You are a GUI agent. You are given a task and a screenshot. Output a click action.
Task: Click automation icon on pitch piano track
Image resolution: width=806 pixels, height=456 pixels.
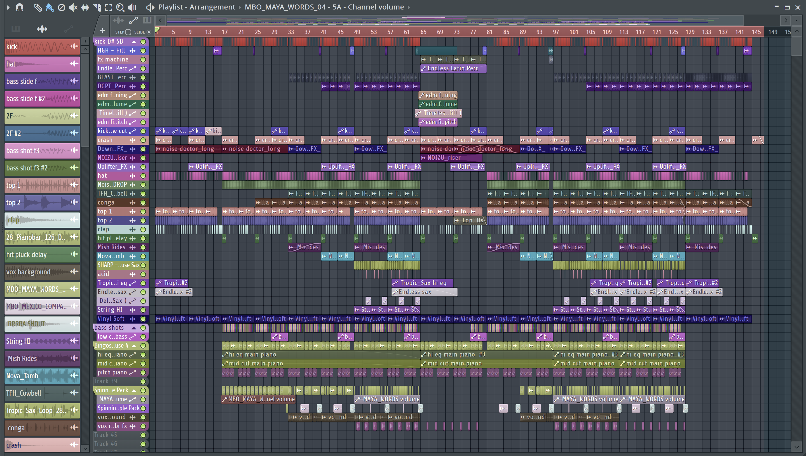point(133,373)
